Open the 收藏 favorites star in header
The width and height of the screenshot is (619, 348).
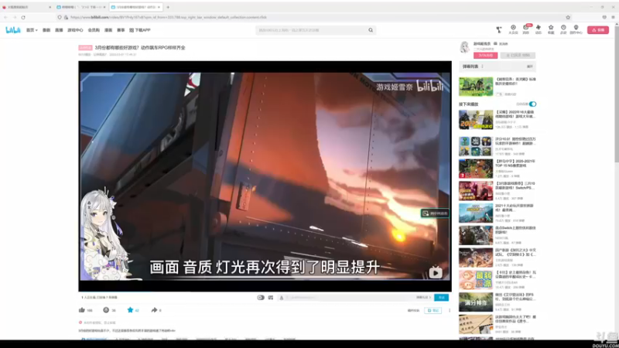click(x=551, y=29)
